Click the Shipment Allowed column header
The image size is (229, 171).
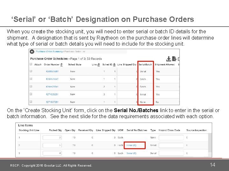click(164, 64)
